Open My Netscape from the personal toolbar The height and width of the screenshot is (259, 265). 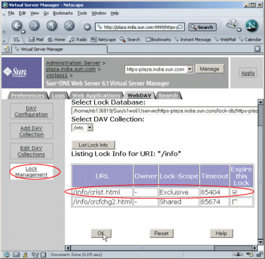point(103,40)
